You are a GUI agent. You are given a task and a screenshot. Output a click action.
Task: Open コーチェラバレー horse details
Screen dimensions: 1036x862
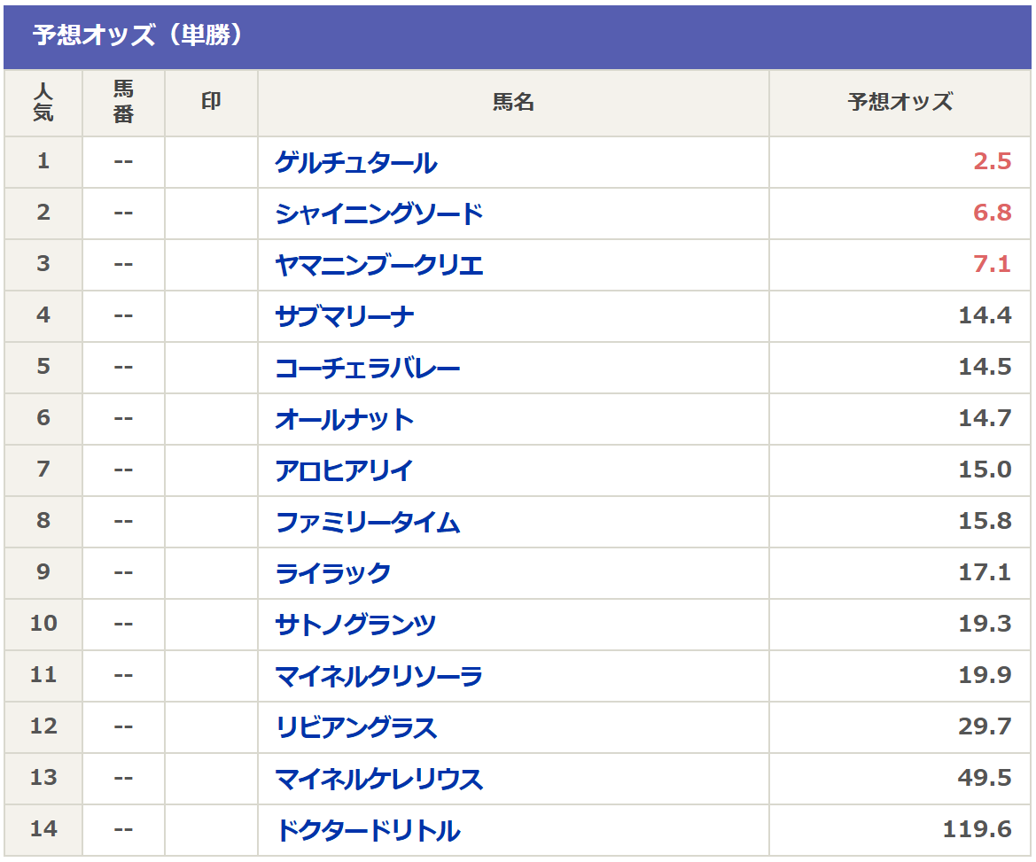tap(368, 369)
